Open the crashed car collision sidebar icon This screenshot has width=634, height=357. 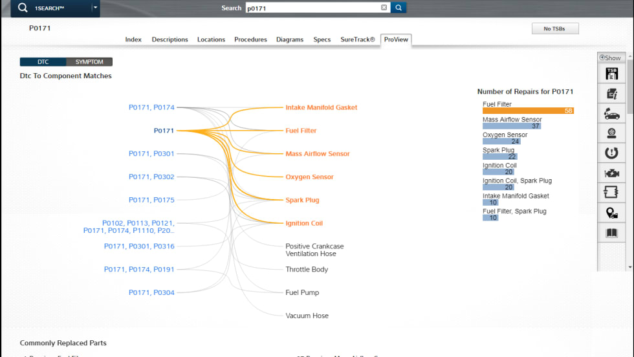click(611, 114)
